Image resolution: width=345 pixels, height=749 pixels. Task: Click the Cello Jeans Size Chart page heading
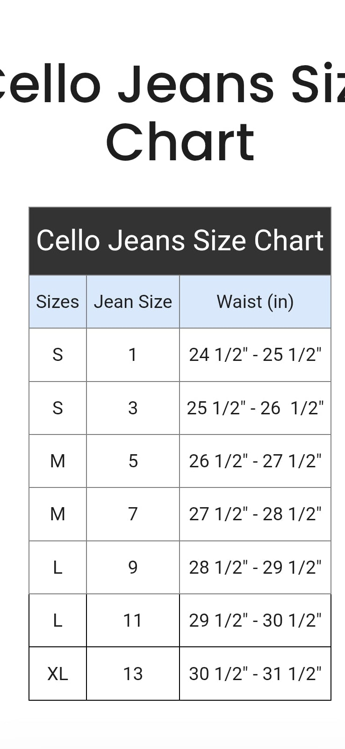point(172,112)
